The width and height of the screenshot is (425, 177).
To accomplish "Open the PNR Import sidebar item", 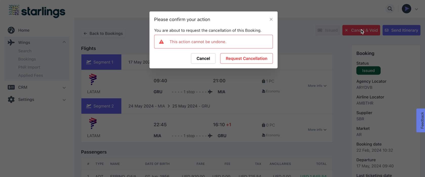I will pyautogui.click(x=29, y=67).
